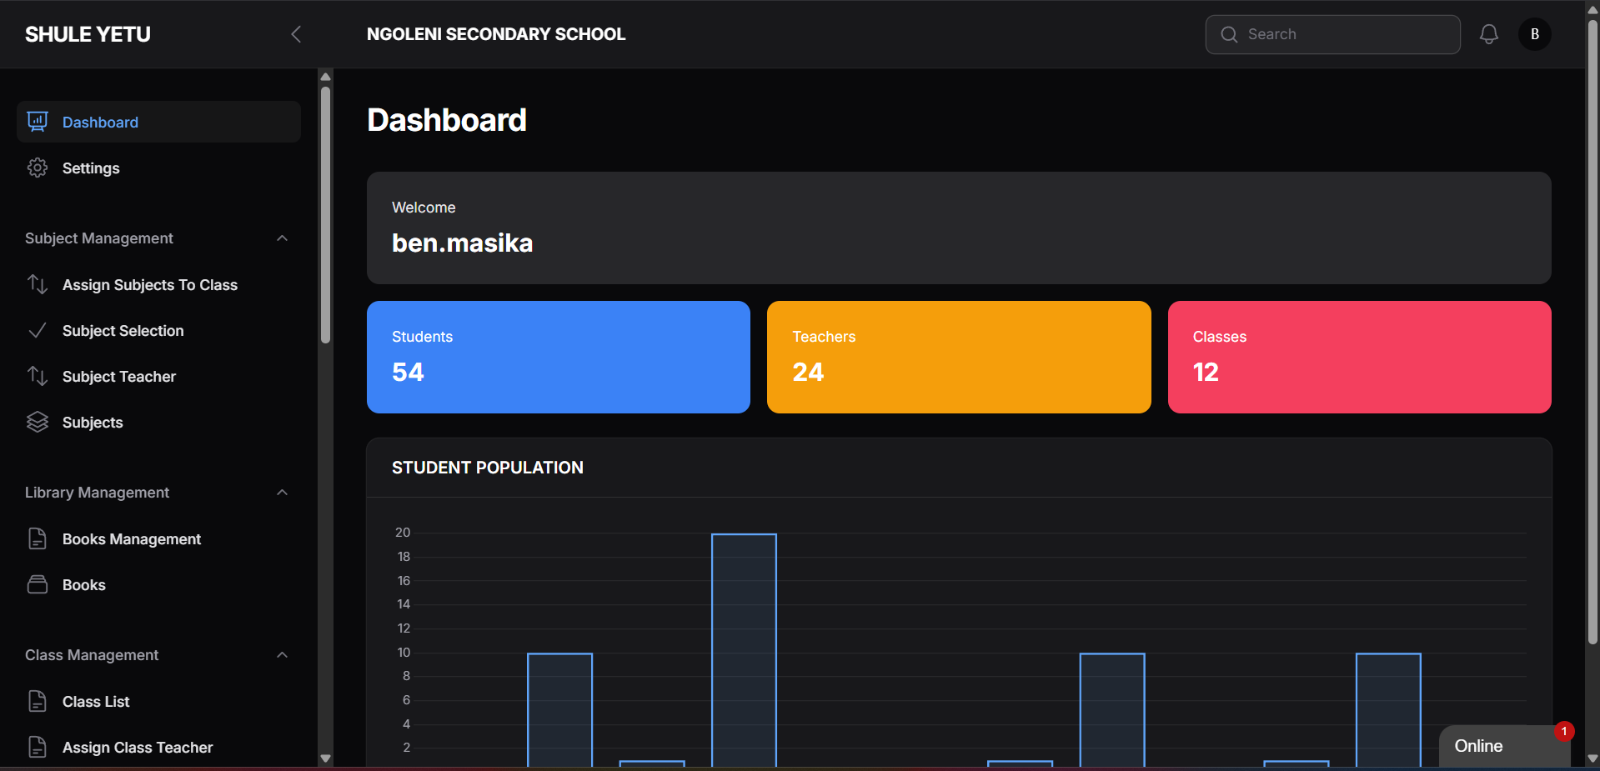Collapse the Class Management section
The width and height of the screenshot is (1600, 771).
[282, 655]
